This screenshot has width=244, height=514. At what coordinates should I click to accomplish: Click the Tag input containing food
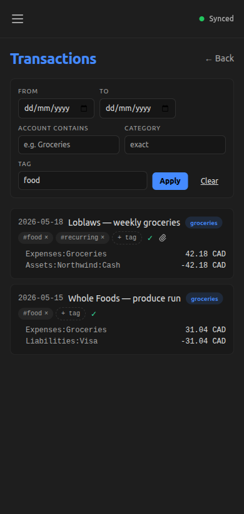pyautogui.click(x=83, y=181)
